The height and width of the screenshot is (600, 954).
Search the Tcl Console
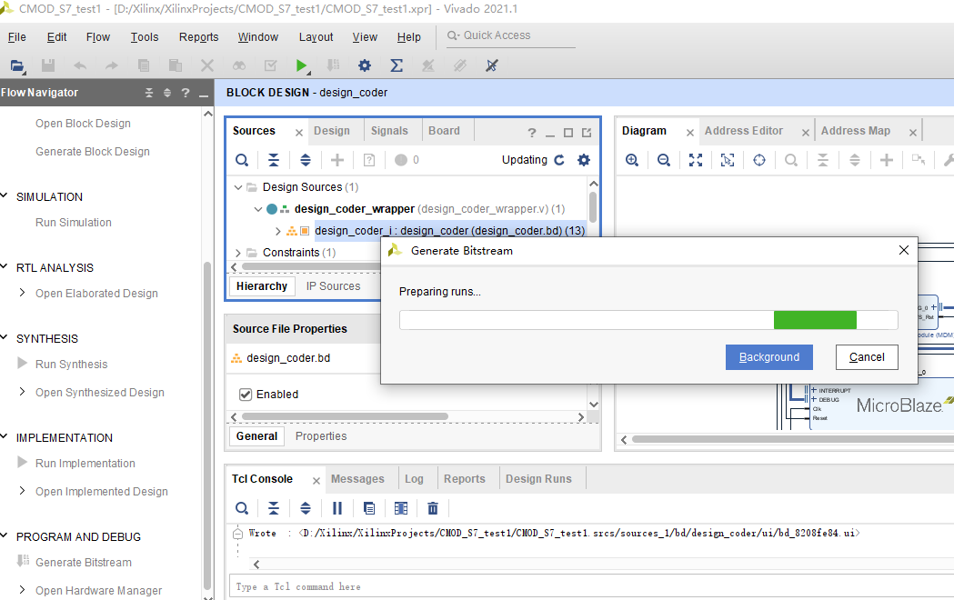tap(242, 508)
